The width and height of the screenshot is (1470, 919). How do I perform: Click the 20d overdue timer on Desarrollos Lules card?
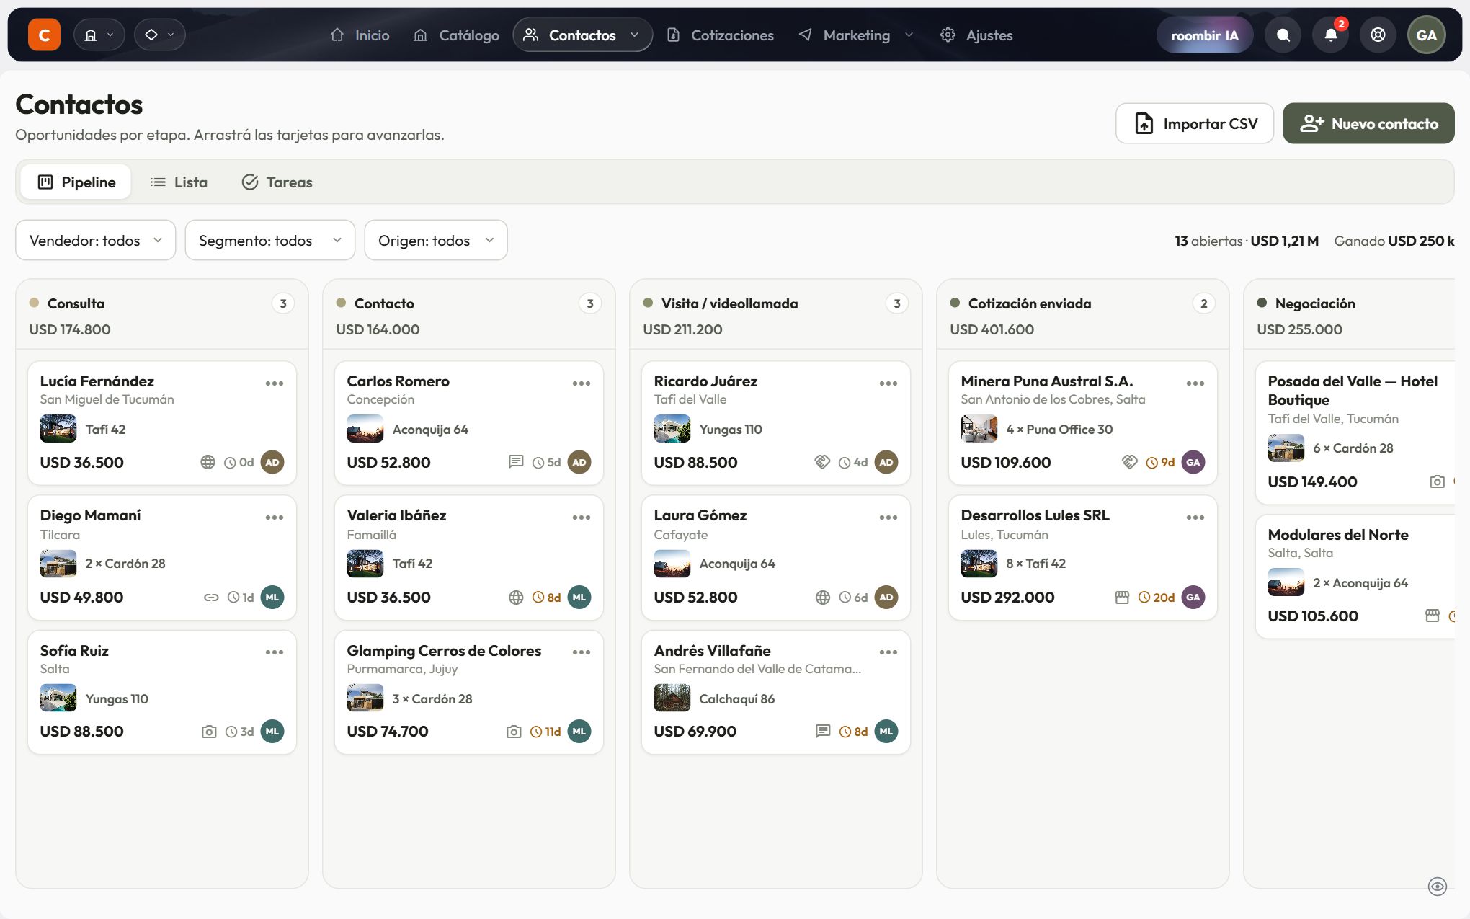click(1157, 597)
